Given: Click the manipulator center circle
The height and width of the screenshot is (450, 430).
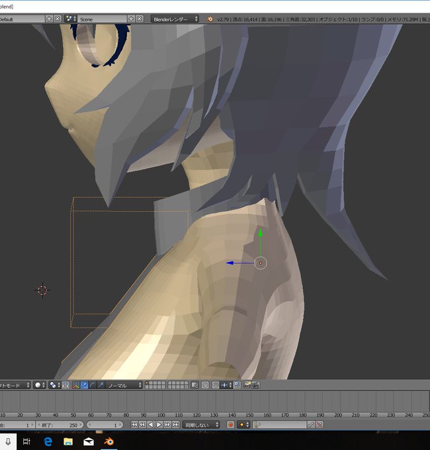Looking at the screenshot, I should [261, 263].
